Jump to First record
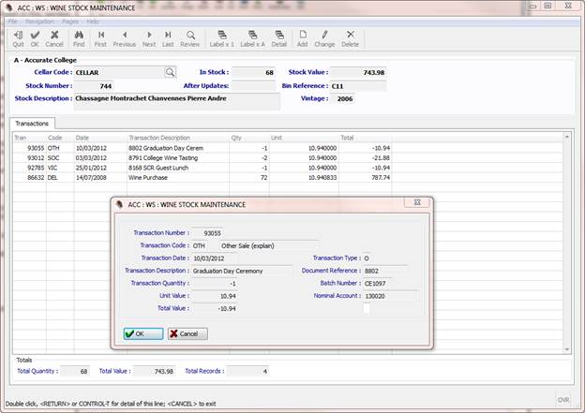Image resolution: width=585 pixels, height=413 pixels. tap(100, 37)
